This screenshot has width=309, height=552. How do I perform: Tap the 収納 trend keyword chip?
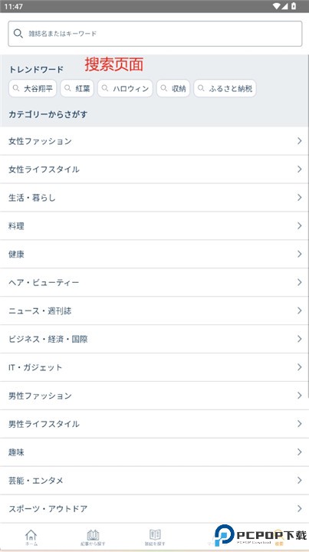tap(173, 88)
